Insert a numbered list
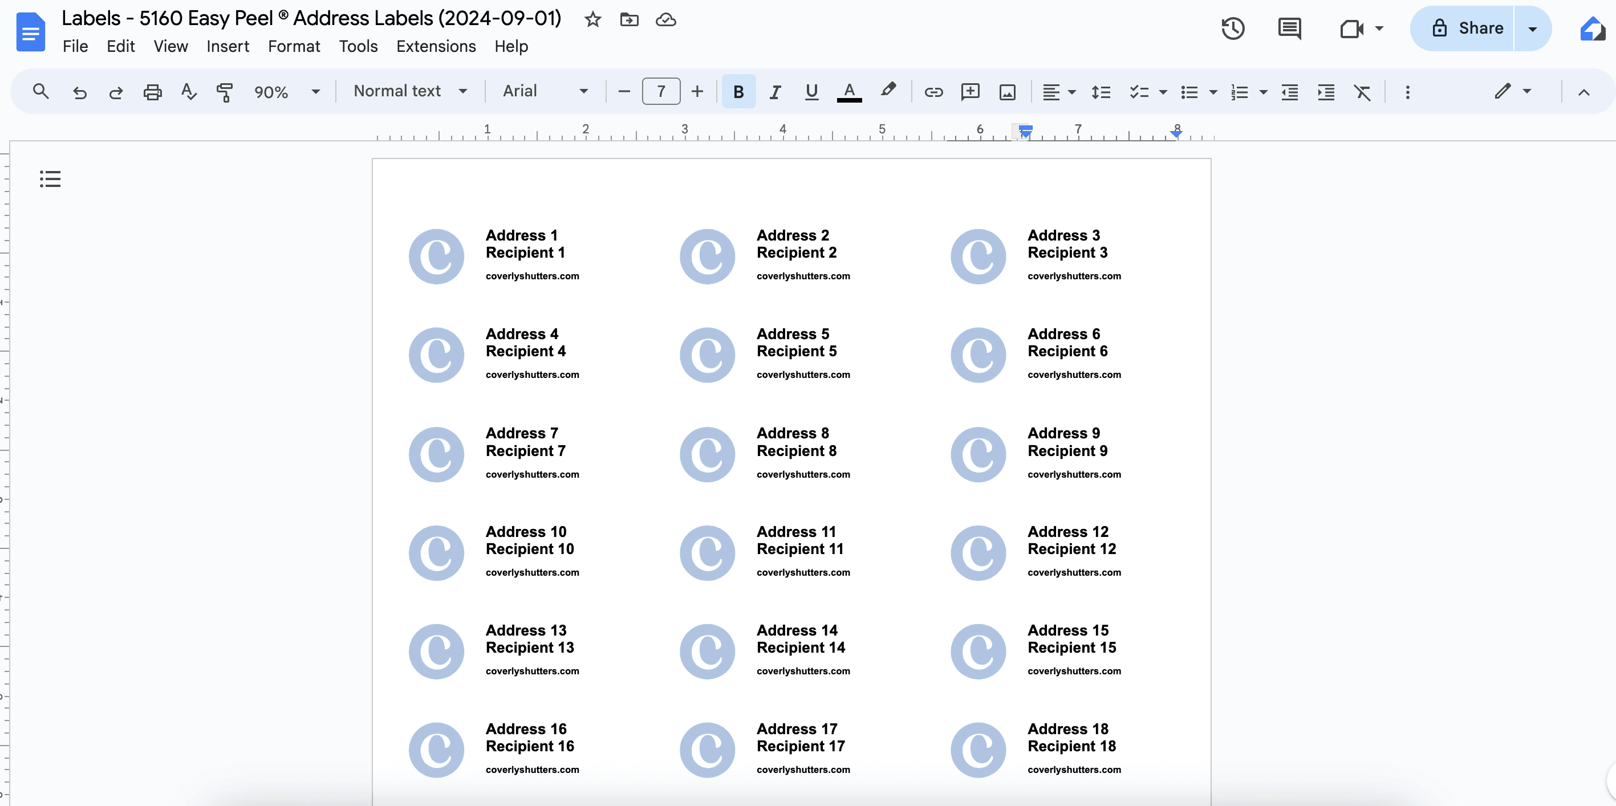The width and height of the screenshot is (1616, 806). tap(1240, 92)
